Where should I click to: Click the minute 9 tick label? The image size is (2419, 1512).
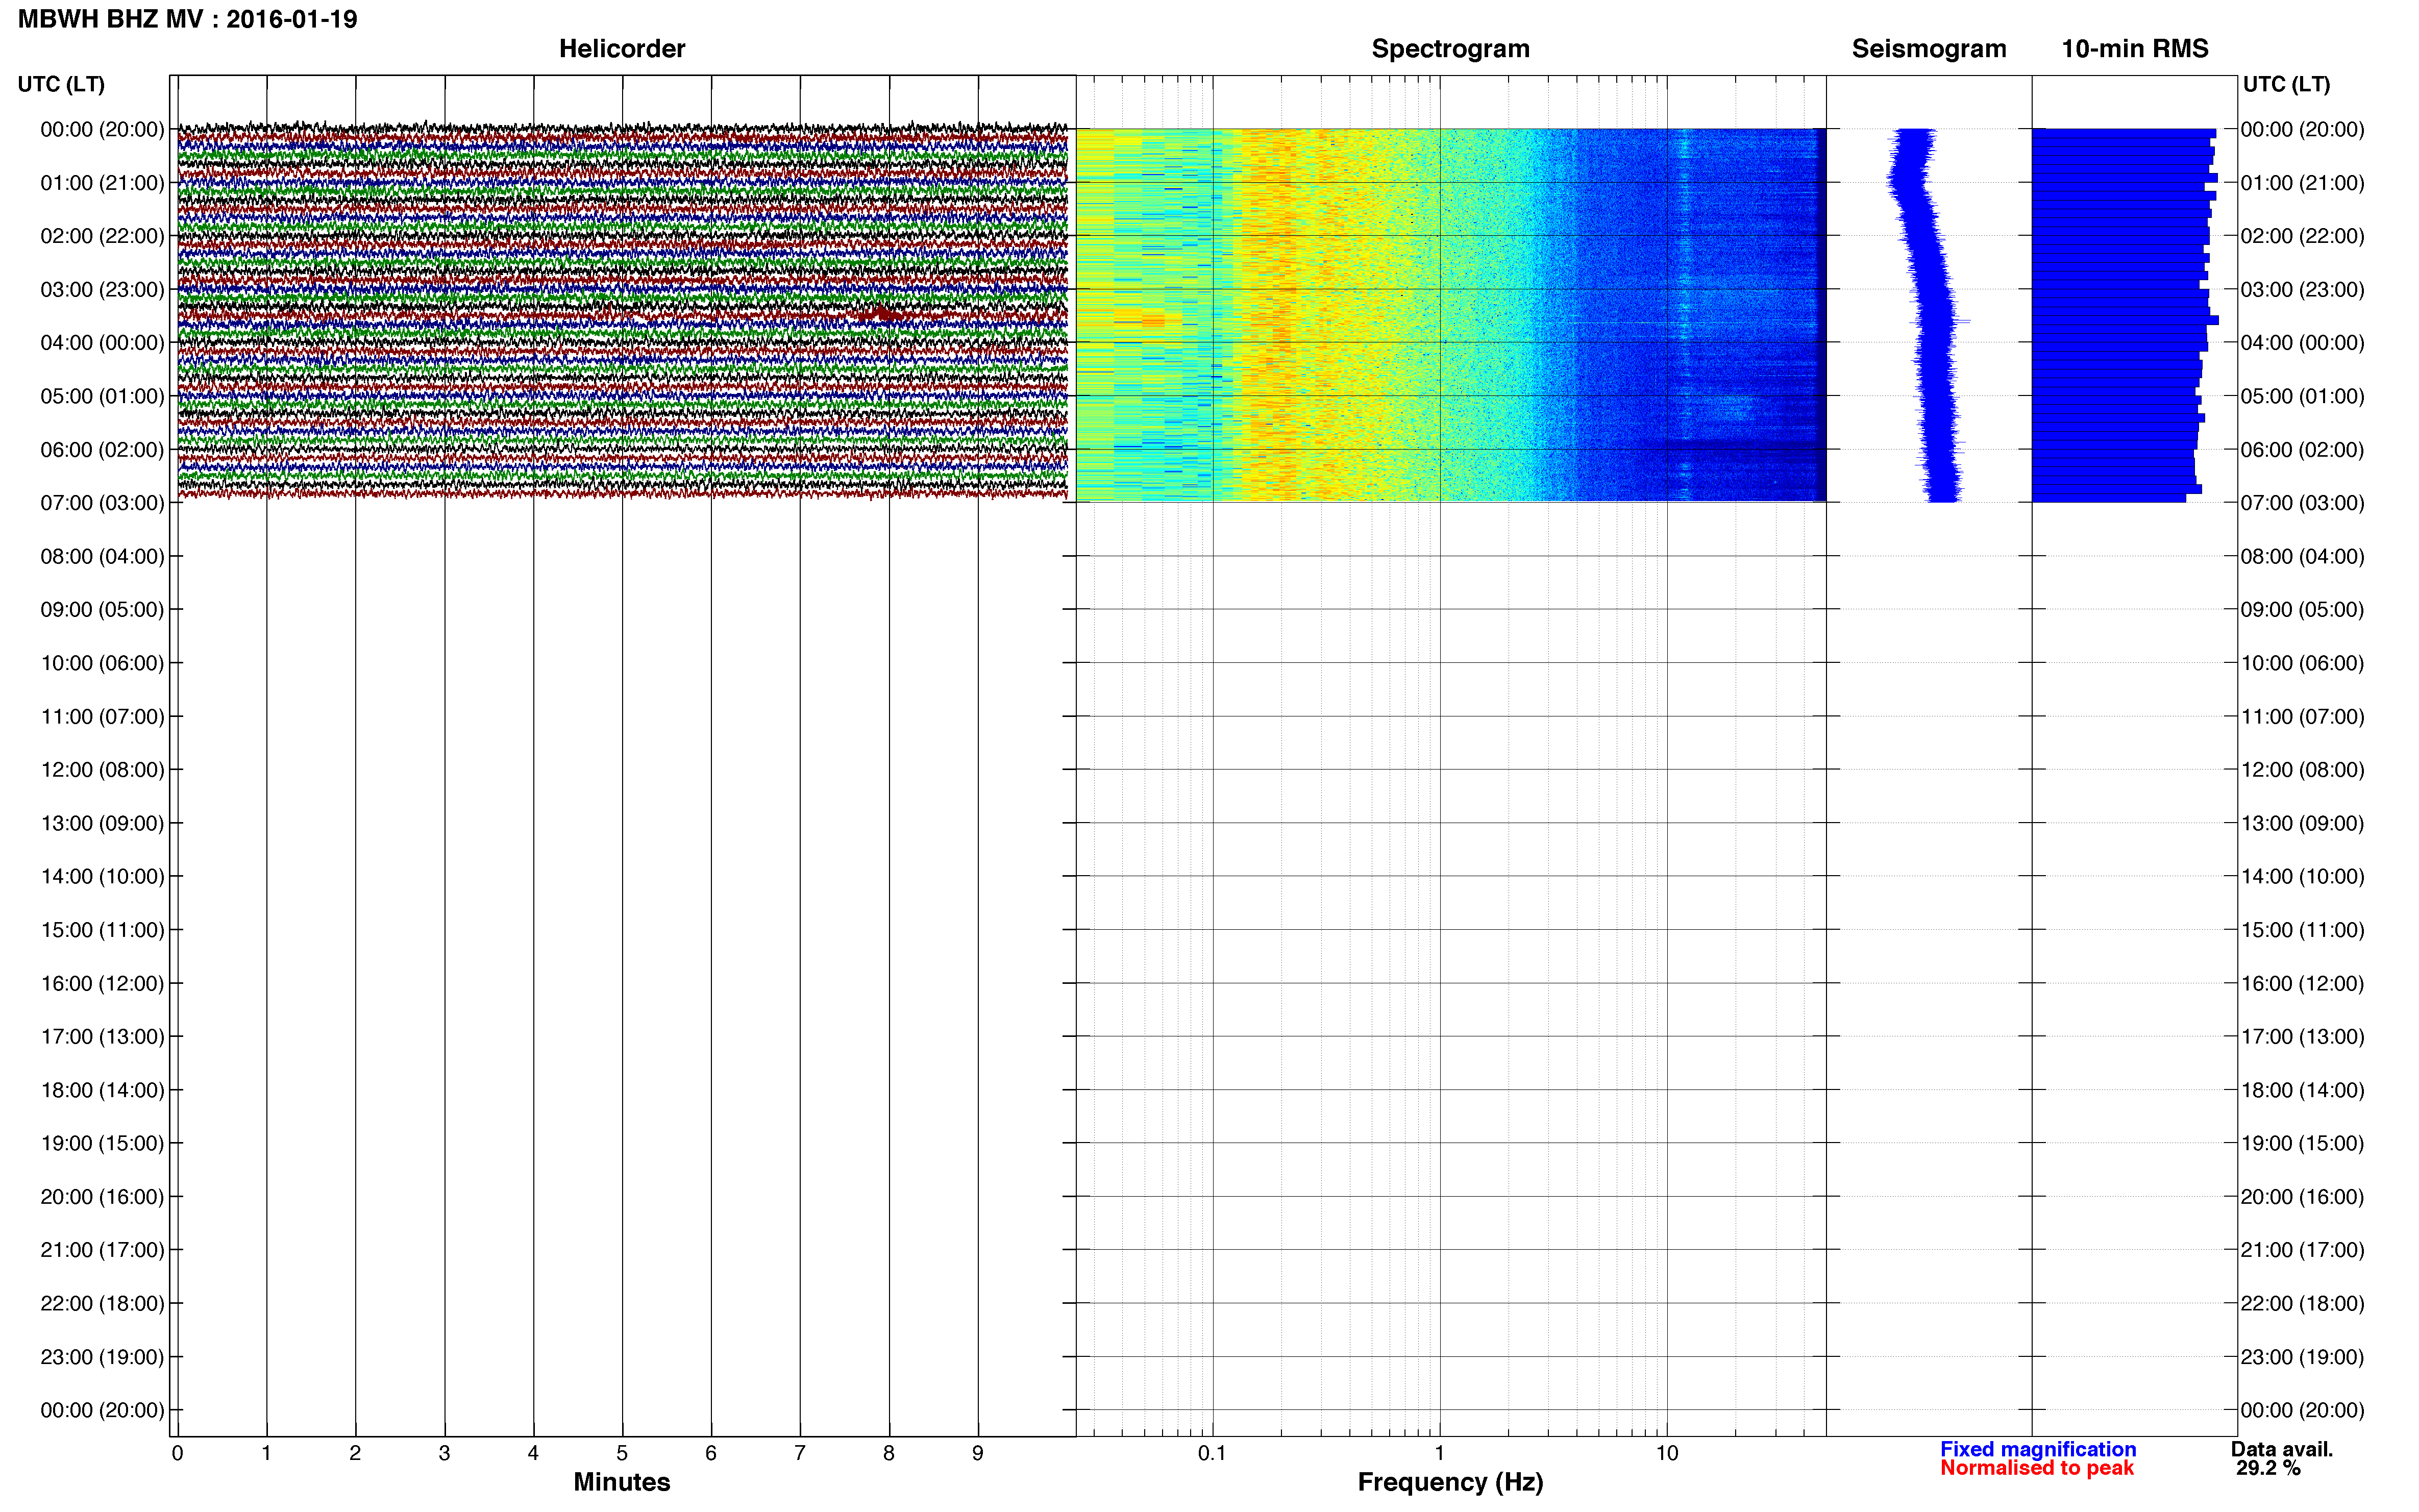click(978, 1453)
